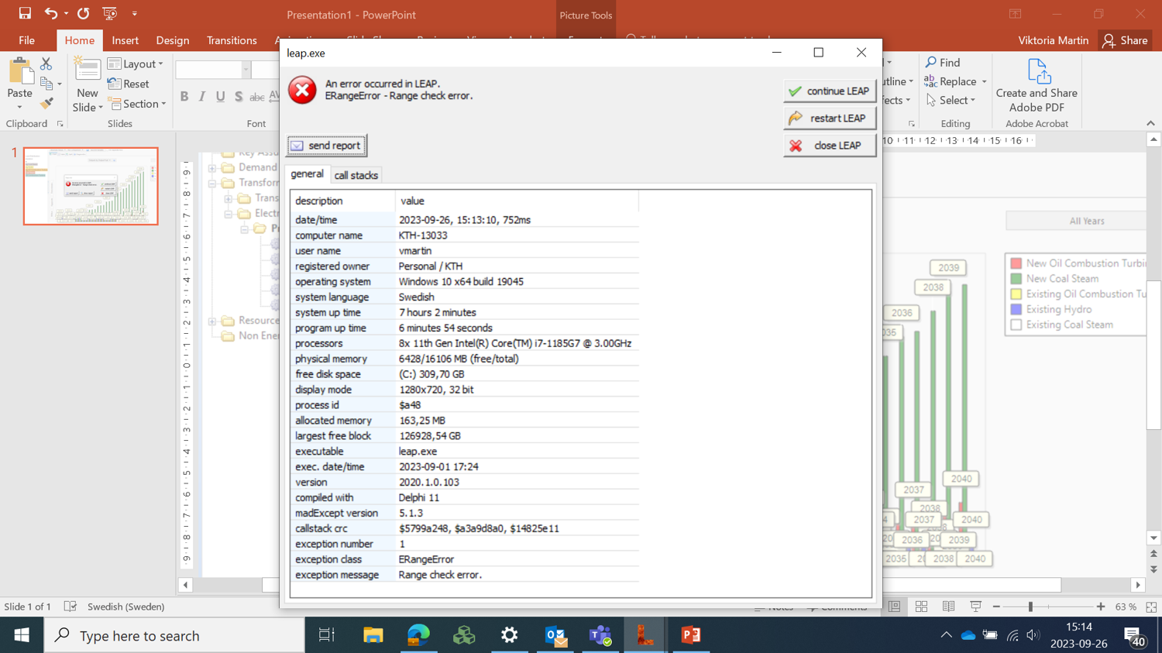Open File Explorer from the taskbar
Image resolution: width=1162 pixels, height=653 pixels.
click(x=373, y=635)
